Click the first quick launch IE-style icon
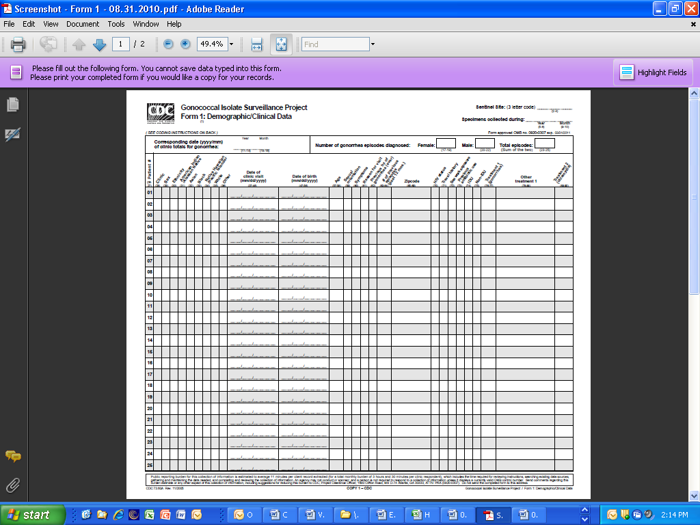This screenshot has width=700, height=525. coord(86,515)
